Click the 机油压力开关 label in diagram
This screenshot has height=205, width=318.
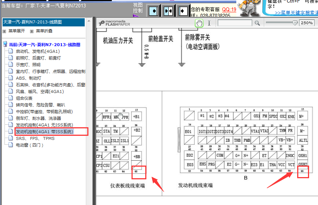coord(118,41)
